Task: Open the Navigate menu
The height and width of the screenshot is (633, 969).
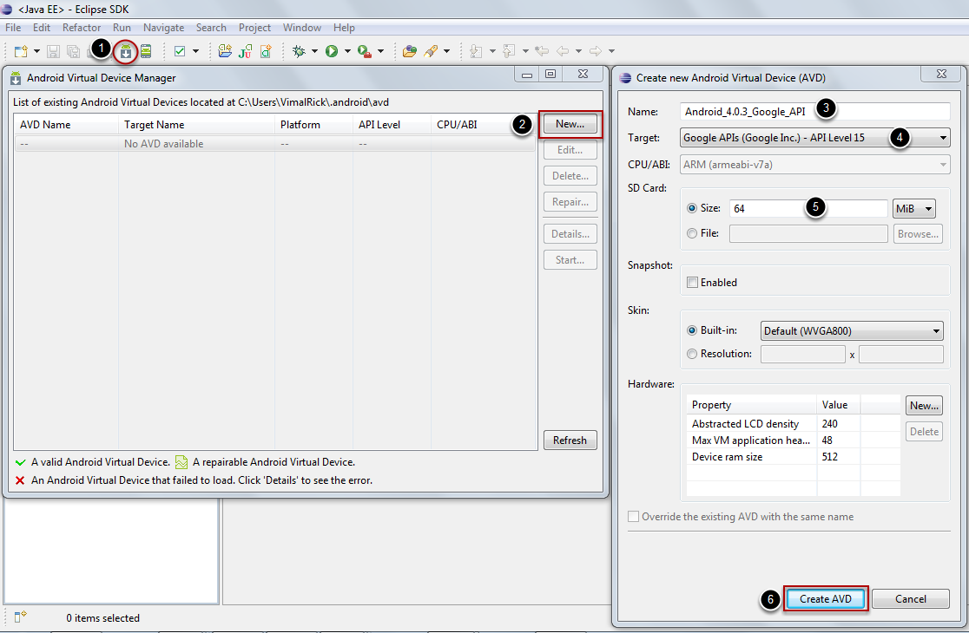Action: (164, 28)
